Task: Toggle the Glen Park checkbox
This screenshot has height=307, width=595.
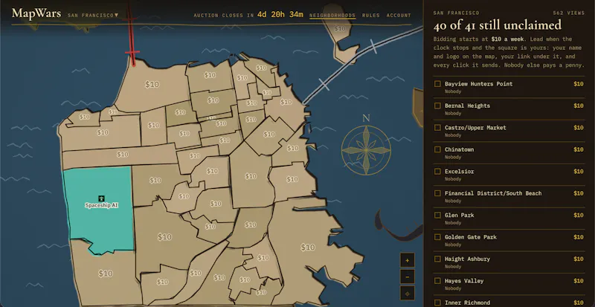Action: (437, 215)
